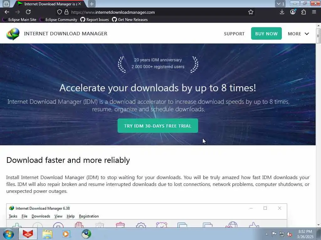Open the IDM globe icon in taskbar
Screen dimensions: 321x240
pos(86,234)
